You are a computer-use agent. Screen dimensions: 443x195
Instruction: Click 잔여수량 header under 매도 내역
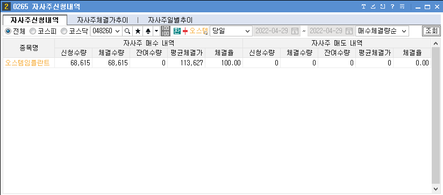coord(337,52)
